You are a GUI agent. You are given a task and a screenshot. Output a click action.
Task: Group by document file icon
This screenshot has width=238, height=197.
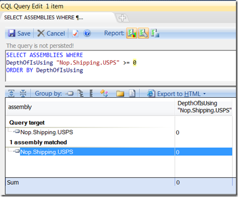coord(132,93)
